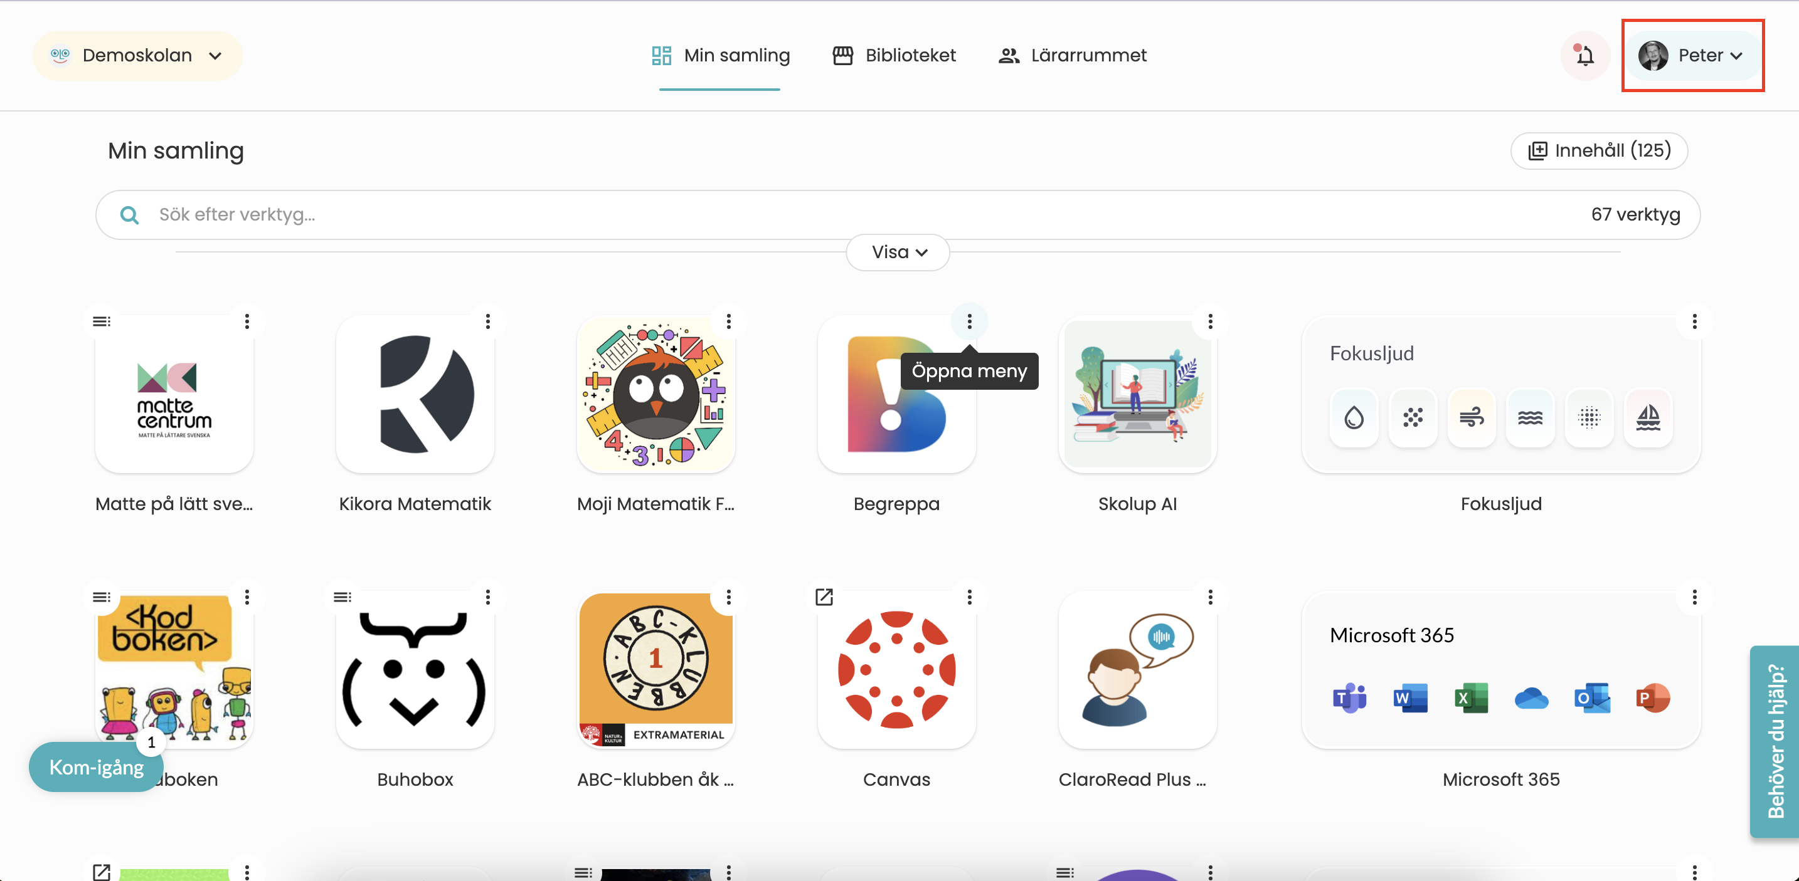The width and height of the screenshot is (1799, 881).
Task: Click the search magnifier icon
Action: [129, 215]
